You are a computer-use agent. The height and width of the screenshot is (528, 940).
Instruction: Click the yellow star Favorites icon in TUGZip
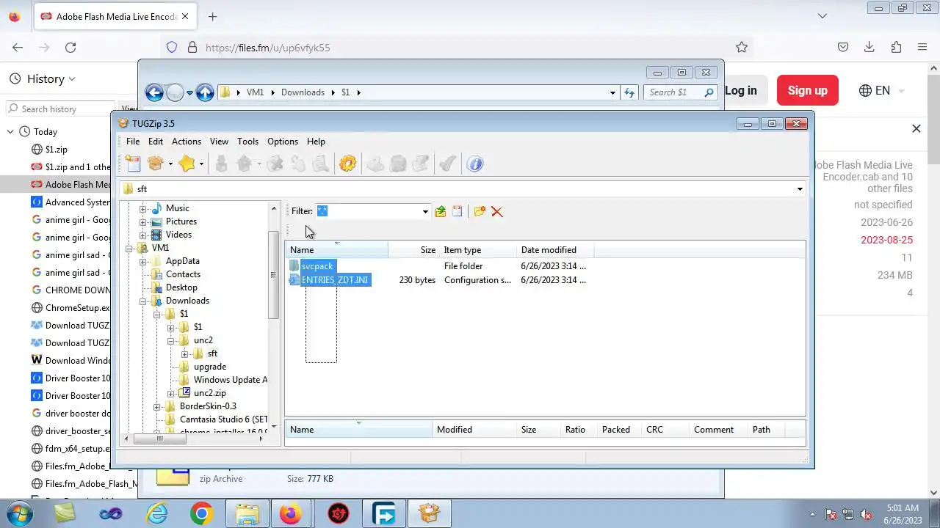187,164
